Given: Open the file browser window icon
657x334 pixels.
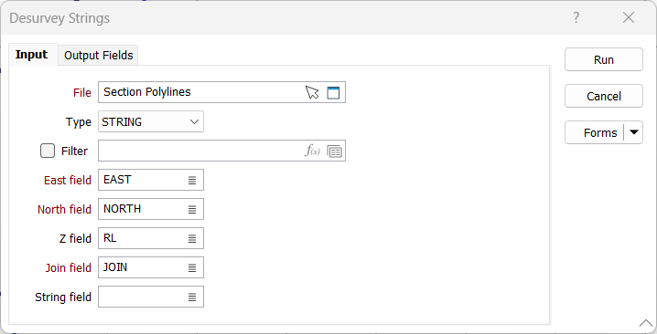Looking at the screenshot, I should click(333, 92).
